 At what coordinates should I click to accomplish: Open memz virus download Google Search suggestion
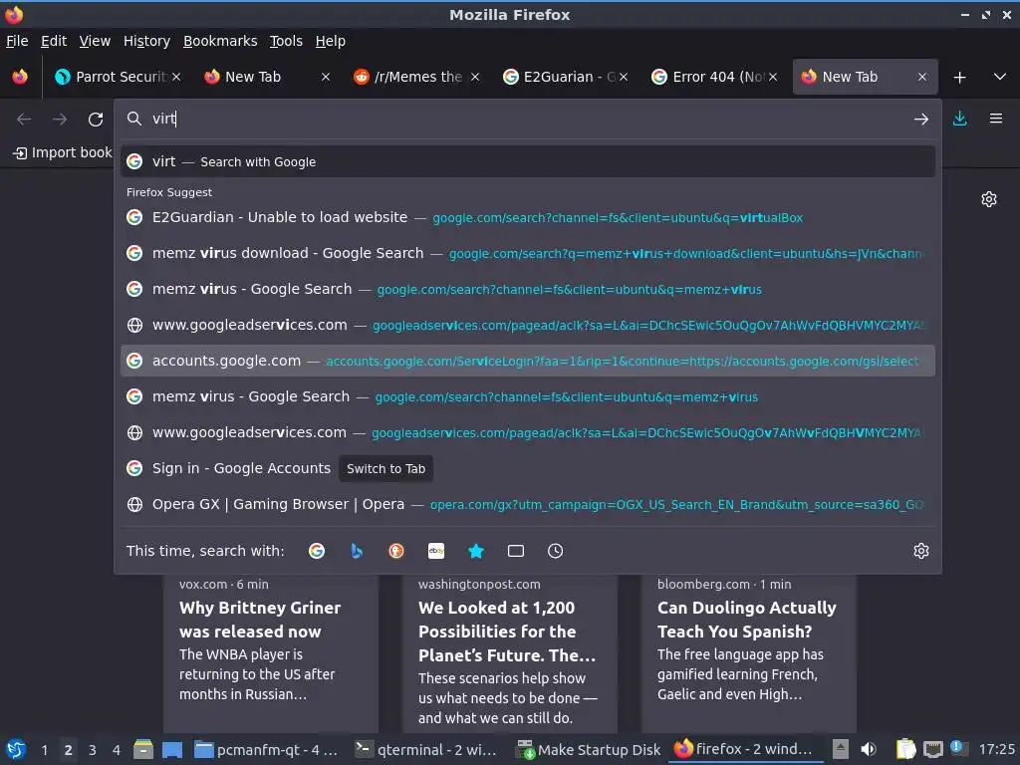[x=528, y=253]
